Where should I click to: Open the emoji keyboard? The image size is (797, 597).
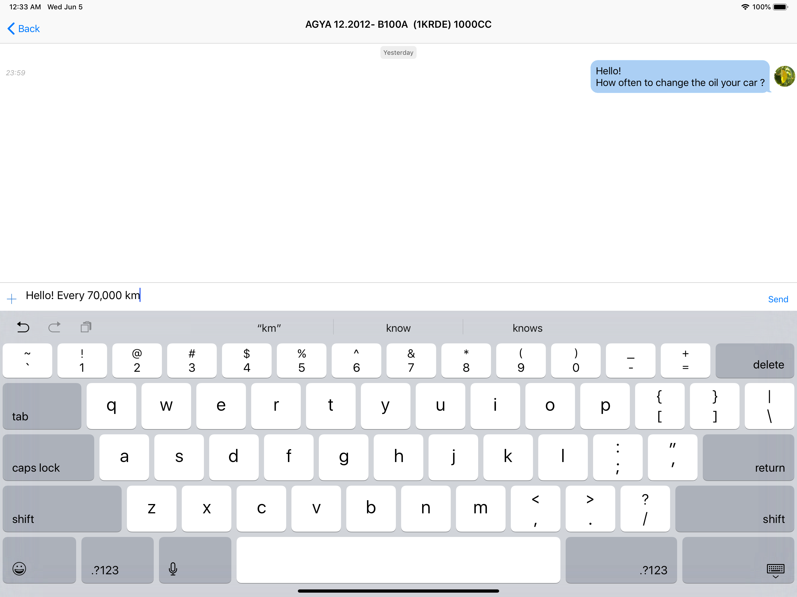pyautogui.click(x=39, y=560)
